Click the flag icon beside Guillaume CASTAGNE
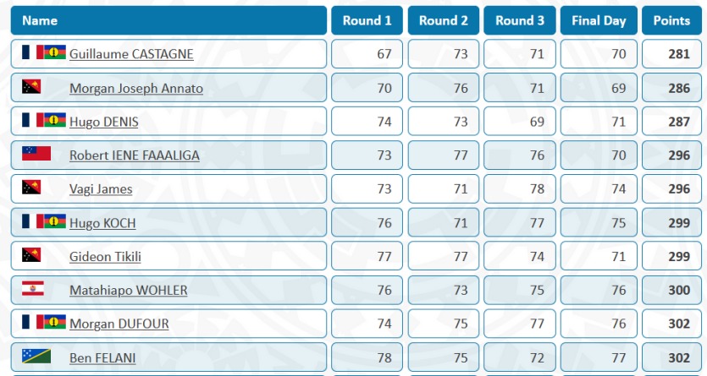Screen dimensions: 707x376 pos(44,52)
